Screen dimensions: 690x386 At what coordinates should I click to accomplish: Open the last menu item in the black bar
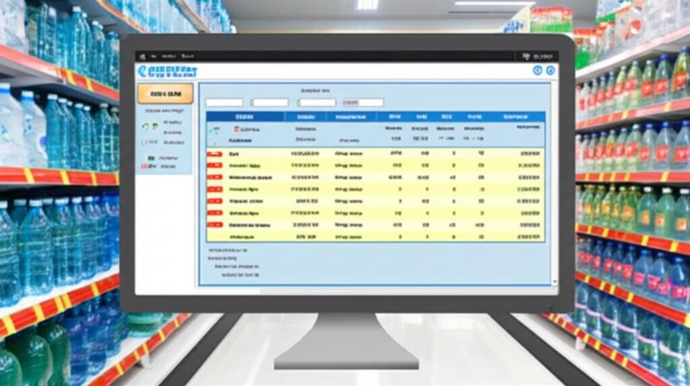coord(188,56)
